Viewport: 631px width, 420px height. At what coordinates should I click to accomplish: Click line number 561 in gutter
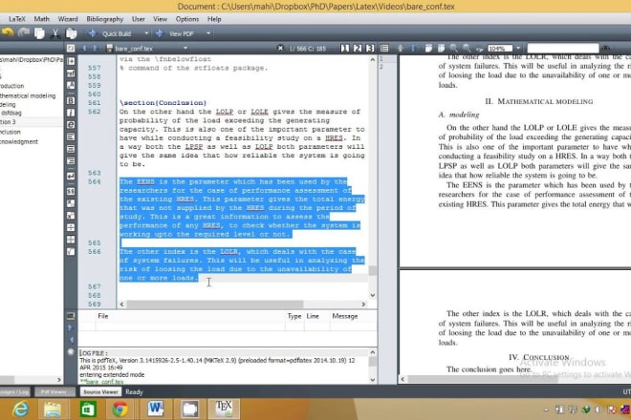click(x=94, y=103)
